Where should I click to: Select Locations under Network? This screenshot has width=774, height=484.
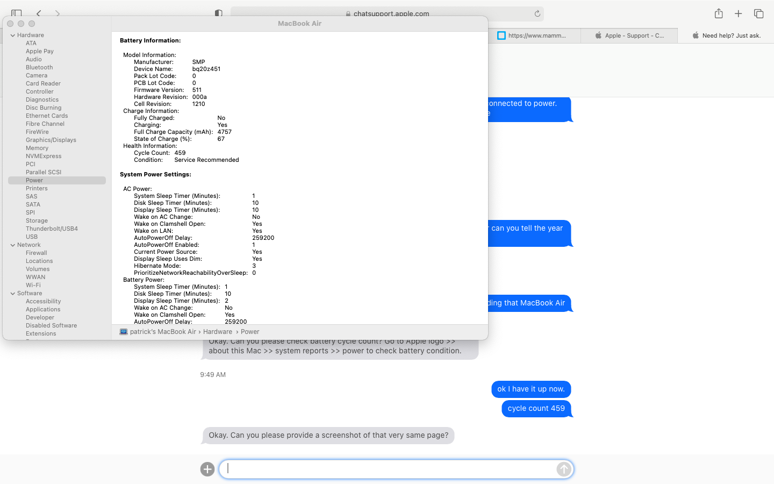point(39,261)
